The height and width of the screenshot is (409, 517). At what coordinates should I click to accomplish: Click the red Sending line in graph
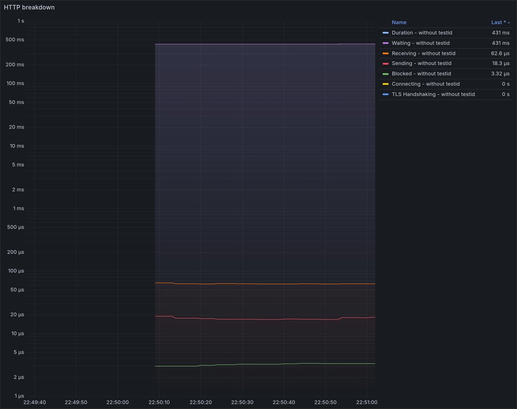[265, 319]
